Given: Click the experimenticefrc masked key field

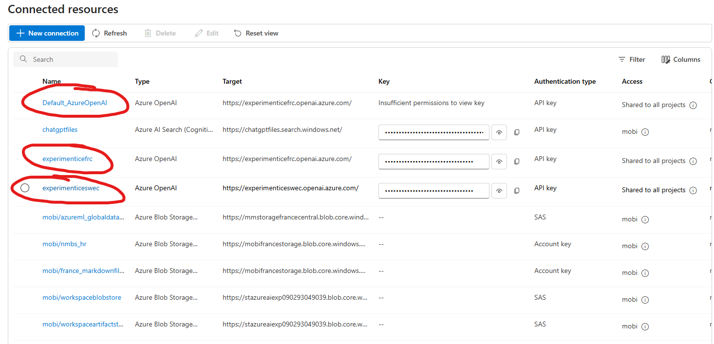Looking at the screenshot, I should [x=434, y=162].
